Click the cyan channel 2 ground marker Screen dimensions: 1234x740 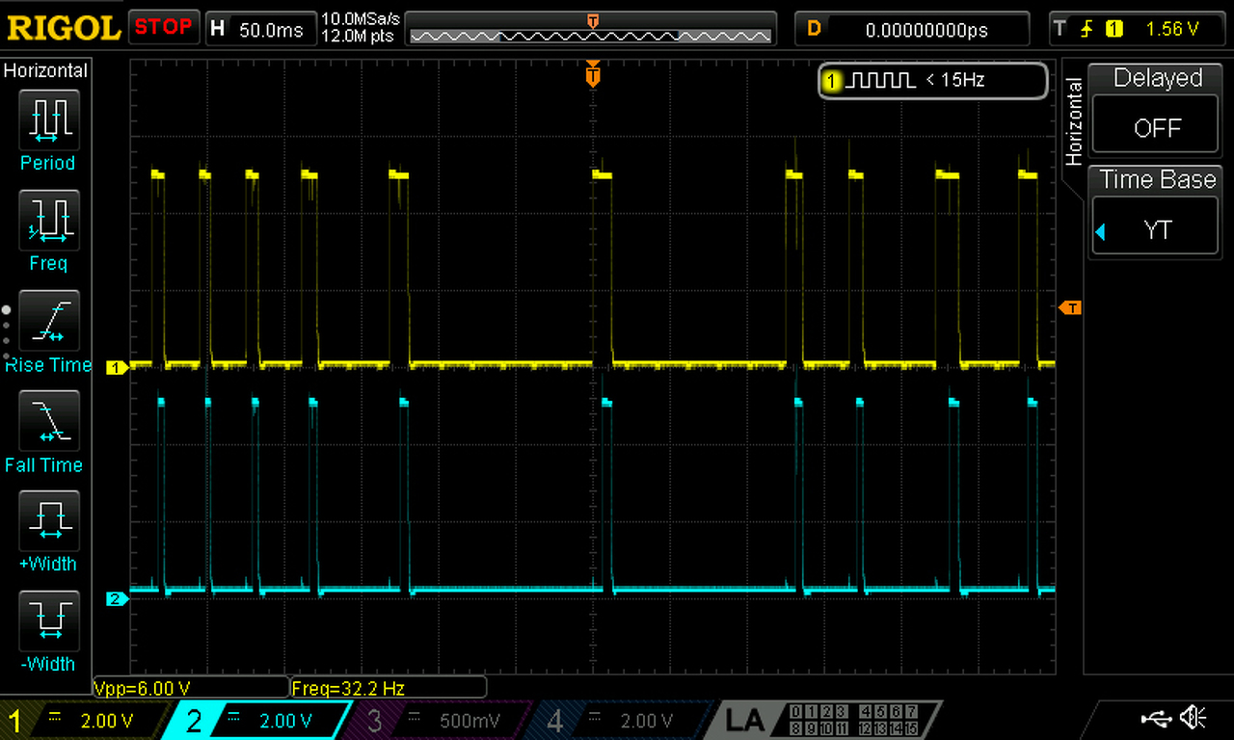pyautogui.click(x=118, y=599)
